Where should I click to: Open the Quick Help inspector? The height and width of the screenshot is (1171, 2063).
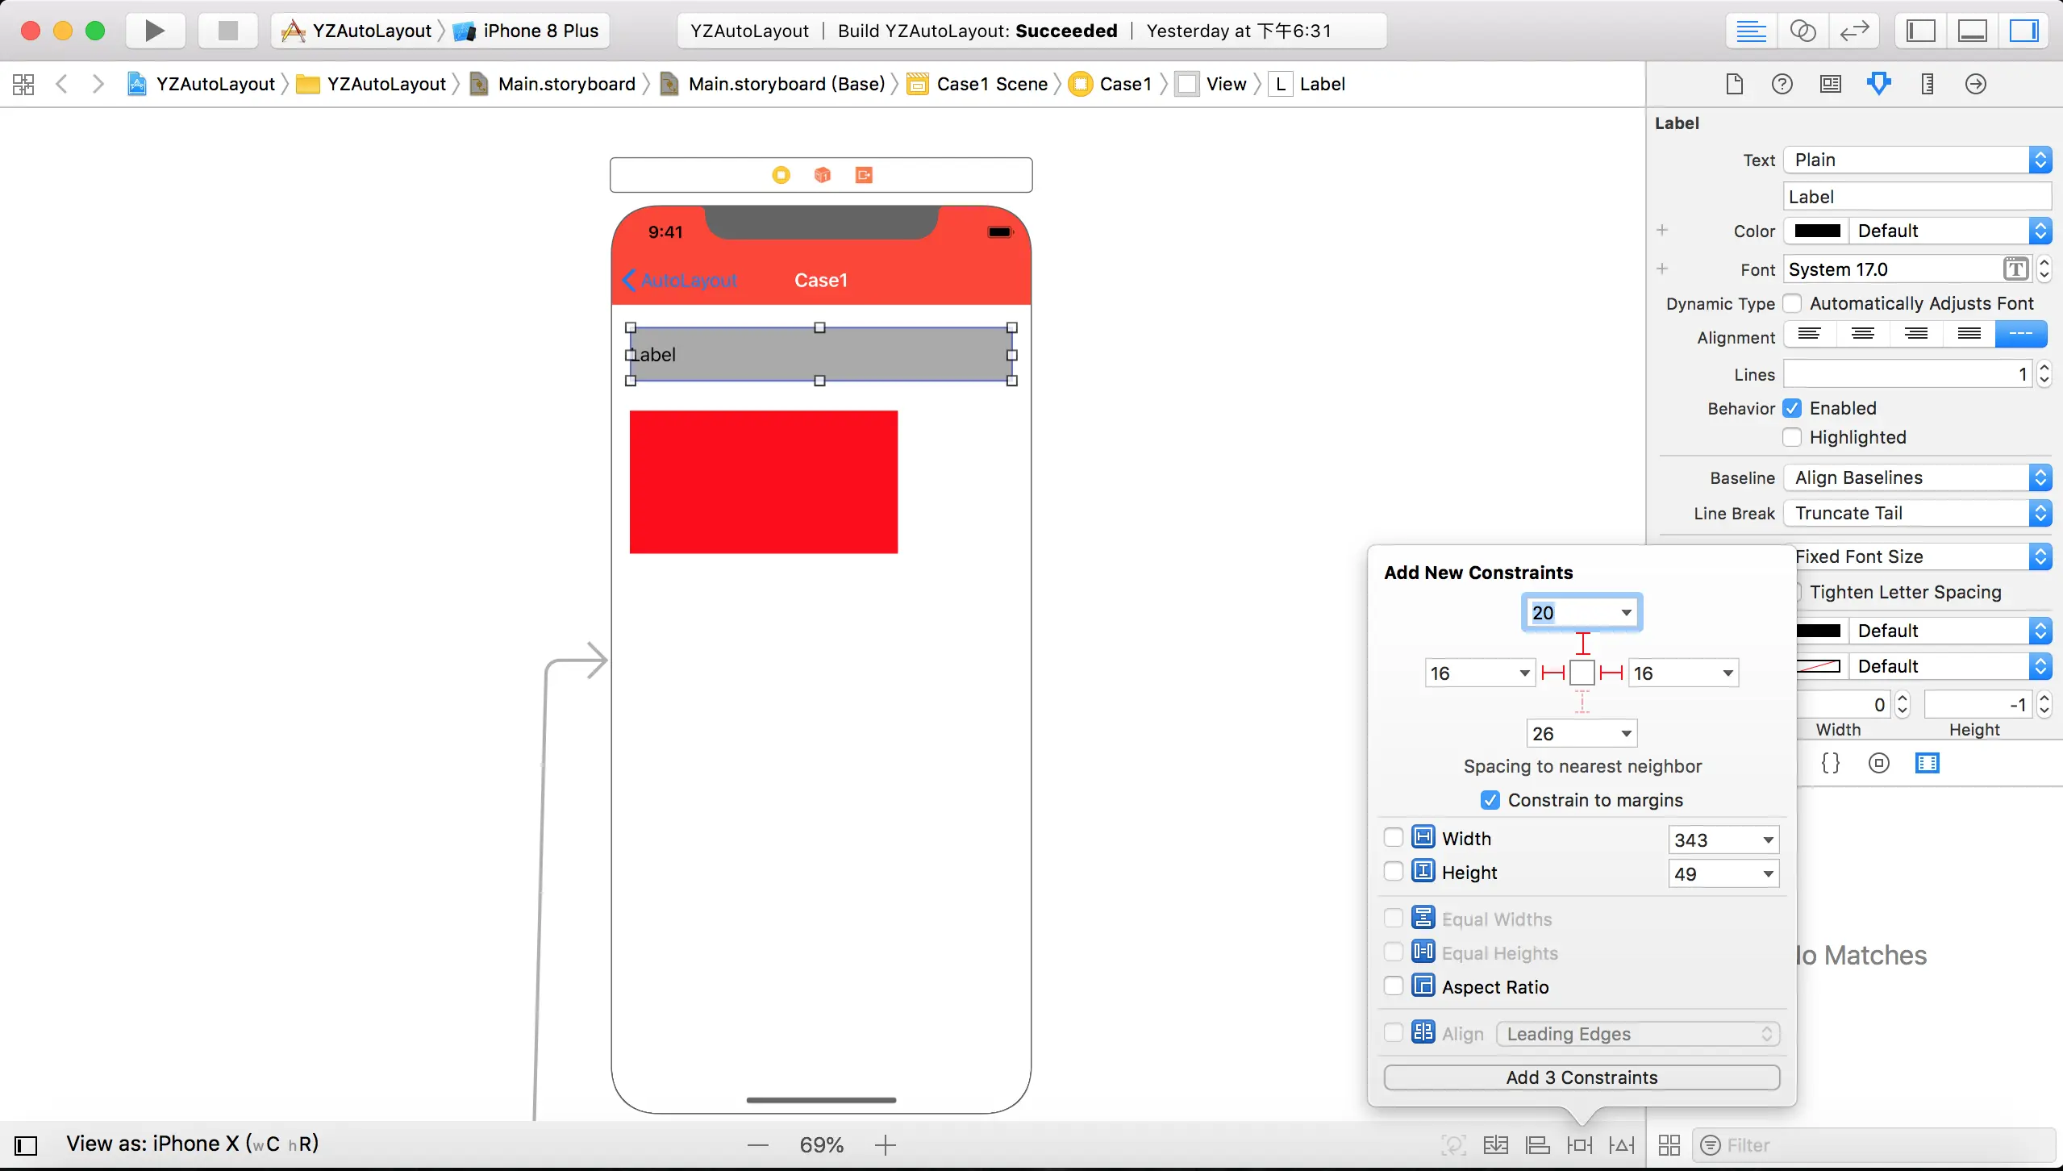1782,84
